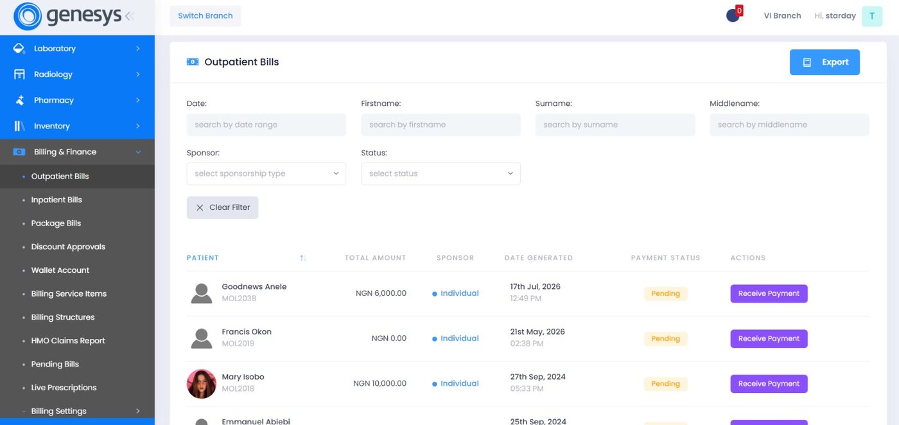Screen dimensions: 899x425
Task: Click patient name Mary Isobo
Action: point(243,377)
